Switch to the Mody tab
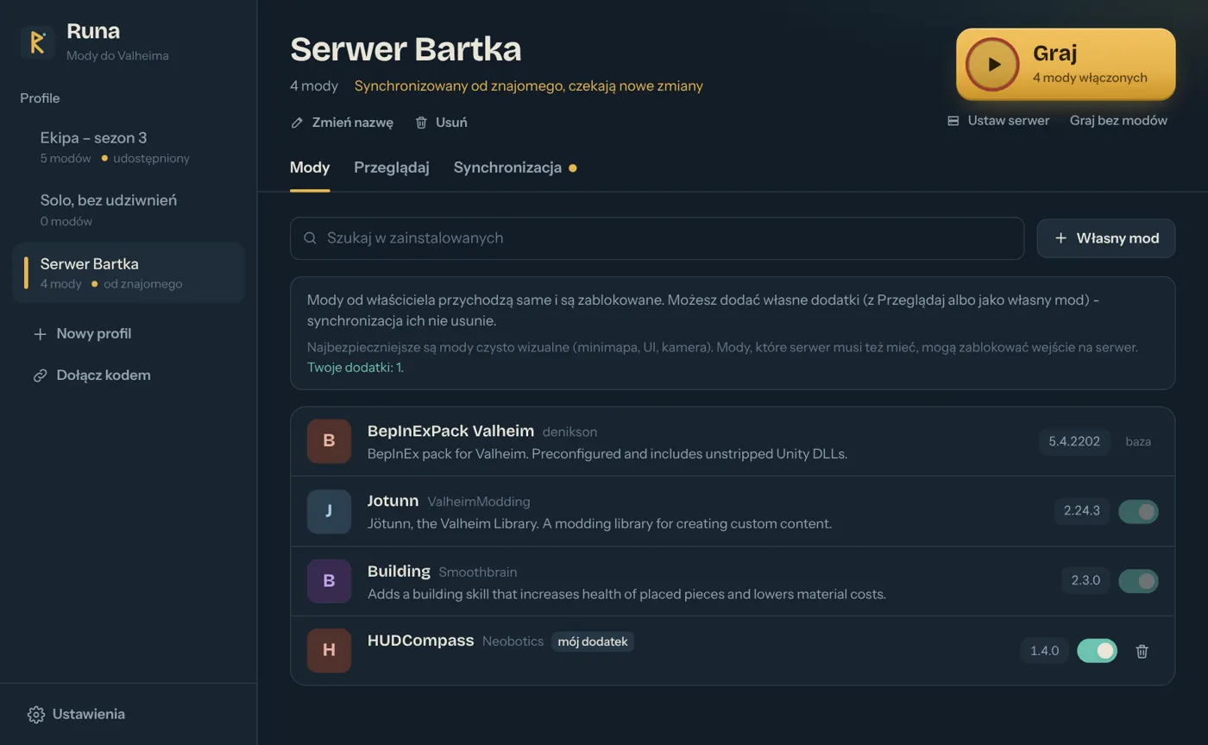The image size is (1208, 745). [310, 167]
